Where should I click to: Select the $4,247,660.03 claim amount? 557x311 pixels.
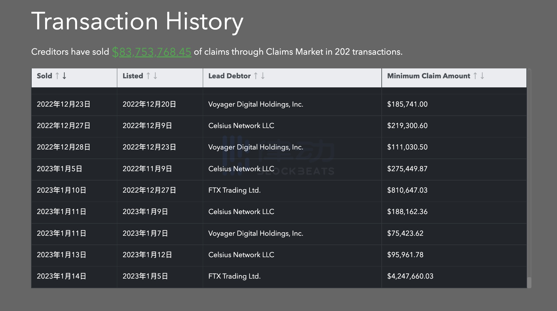410,276
